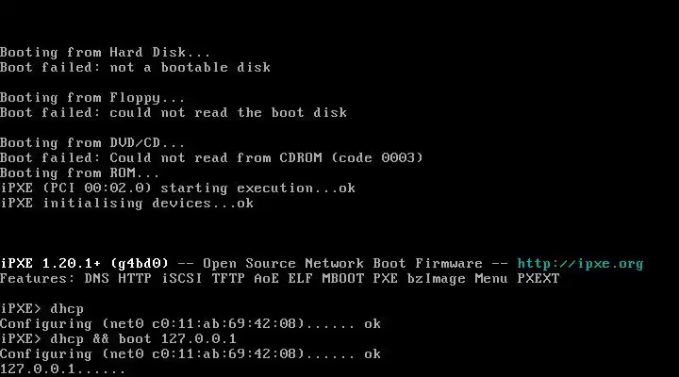This screenshot has height=377, width=679.
Task: Select the 'Booting from DVD/CD...' line
Action: coord(92,143)
